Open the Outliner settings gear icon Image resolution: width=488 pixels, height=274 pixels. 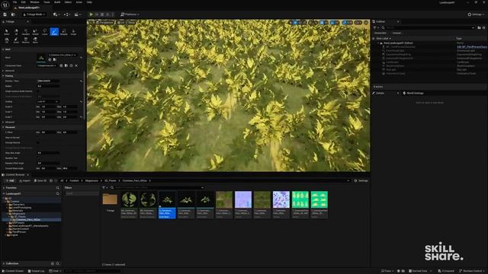pyautogui.click(x=484, y=27)
